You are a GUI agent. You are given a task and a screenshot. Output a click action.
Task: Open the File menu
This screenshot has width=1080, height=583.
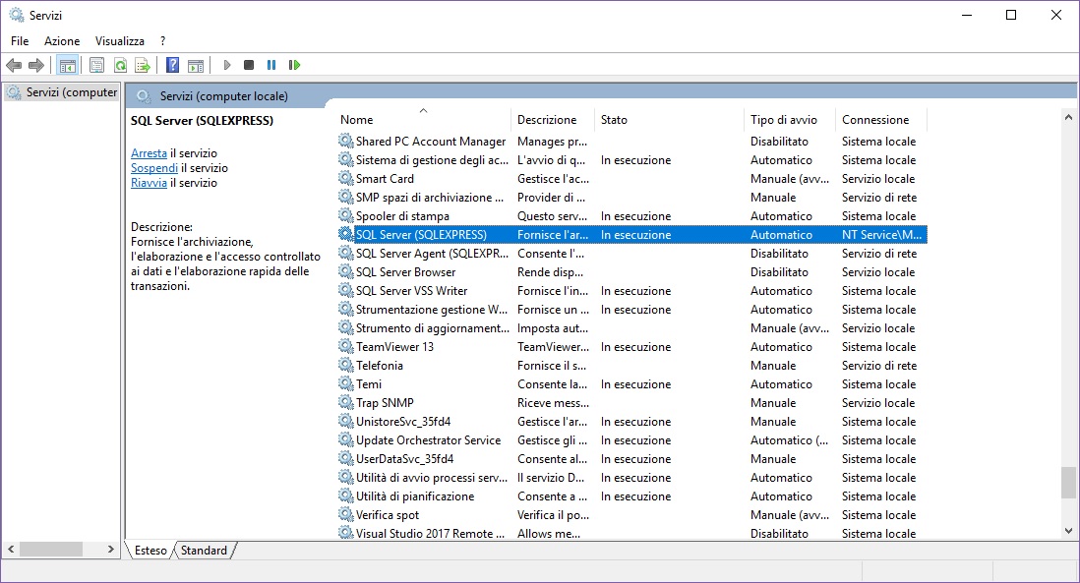[x=20, y=41]
